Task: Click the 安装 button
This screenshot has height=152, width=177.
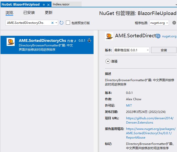Action: pyautogui.click(x=164, y=50)
